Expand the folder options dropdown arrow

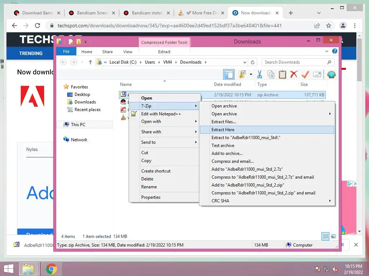coord(251,74)
